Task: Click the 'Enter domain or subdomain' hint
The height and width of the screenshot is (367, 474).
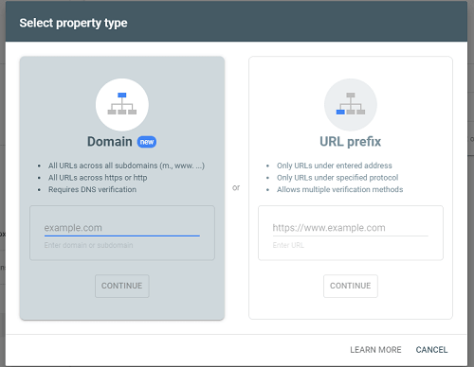Action: coord(88,245)
